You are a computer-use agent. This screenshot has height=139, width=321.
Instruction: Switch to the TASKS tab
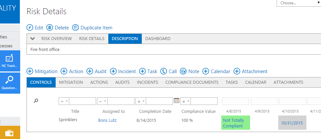tap(232, 82)
